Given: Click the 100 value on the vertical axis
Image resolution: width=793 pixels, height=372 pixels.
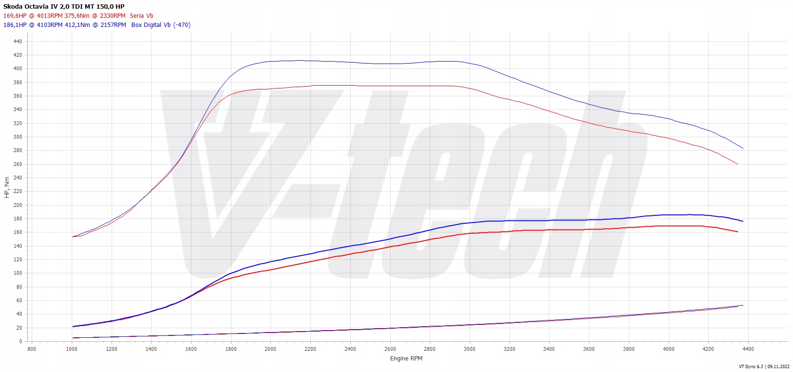Looking at the screenshot, I should (18, 273).
